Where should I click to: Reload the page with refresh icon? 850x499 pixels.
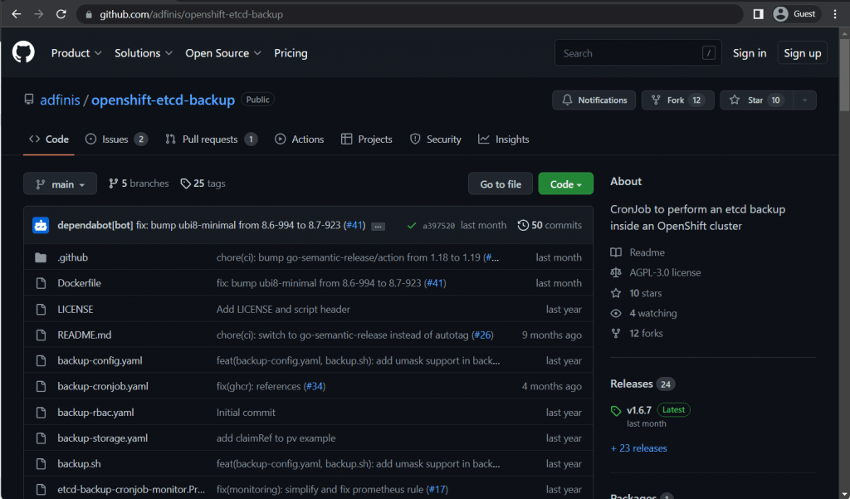61,14
